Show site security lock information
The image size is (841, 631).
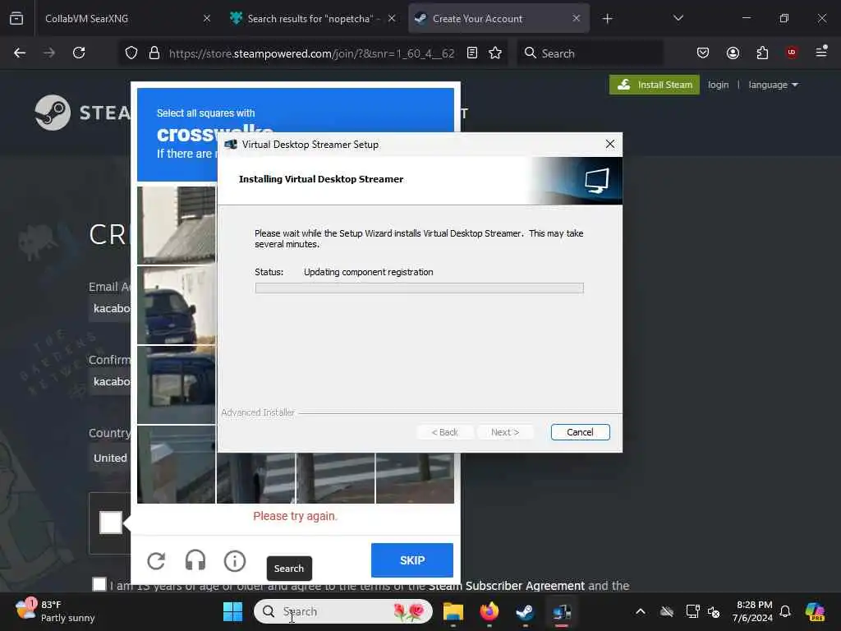(154, 53)
